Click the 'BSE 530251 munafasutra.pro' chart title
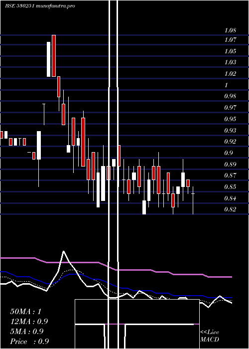This screenshot has height=349, width=249. pyautogui.click(x=40, y=6)
